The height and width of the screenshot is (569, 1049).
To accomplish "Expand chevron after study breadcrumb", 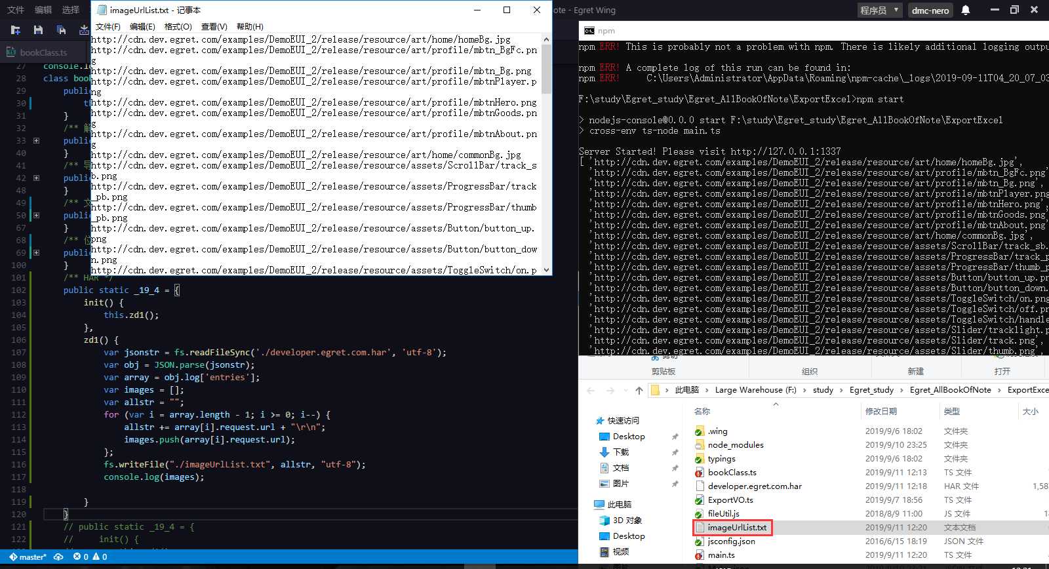I will [841, 390].
